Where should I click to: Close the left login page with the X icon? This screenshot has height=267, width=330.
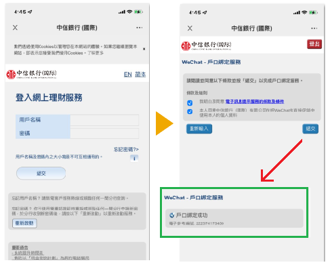(x=15, y=28)
